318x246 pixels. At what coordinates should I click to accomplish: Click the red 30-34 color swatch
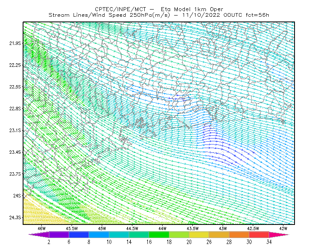(259, 234)
